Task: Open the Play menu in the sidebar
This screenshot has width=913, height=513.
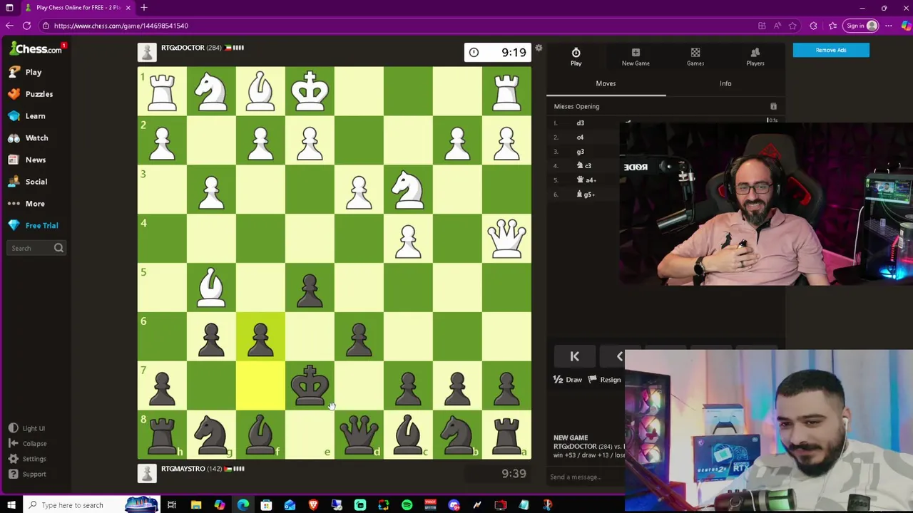Action: pos(25,72)
